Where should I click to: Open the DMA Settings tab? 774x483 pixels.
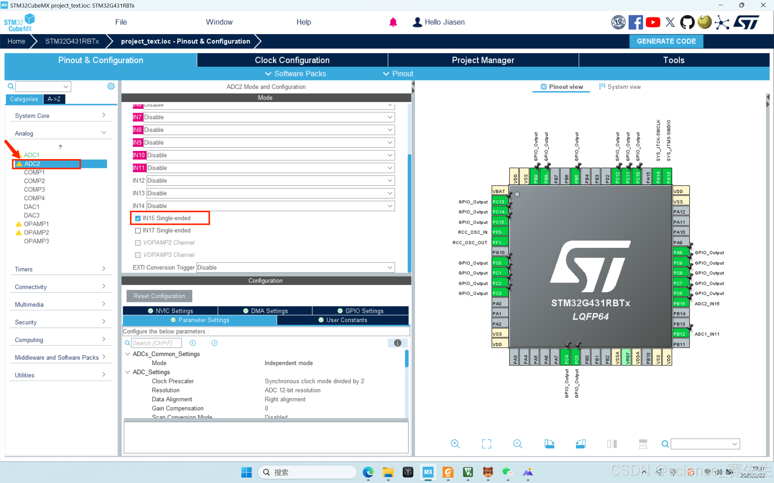(265, 311)
